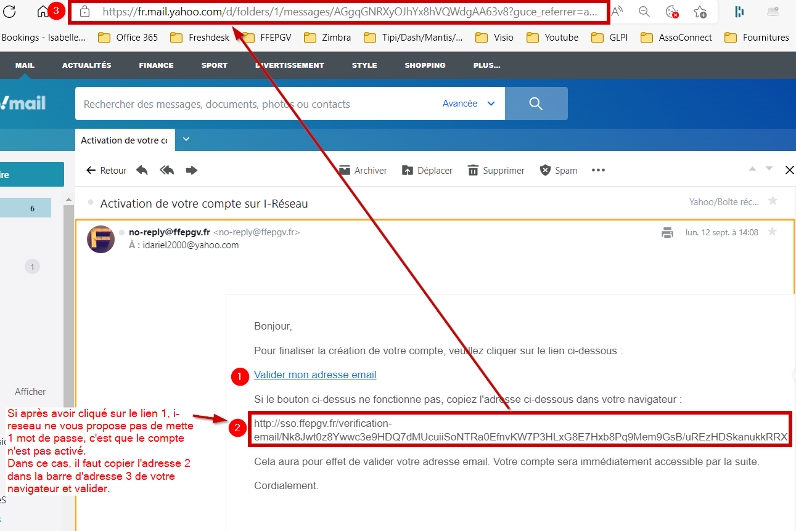Open browser home page icon
Image resolution: width=796 pixels, height=531 pixels.
tap(43, 11)
